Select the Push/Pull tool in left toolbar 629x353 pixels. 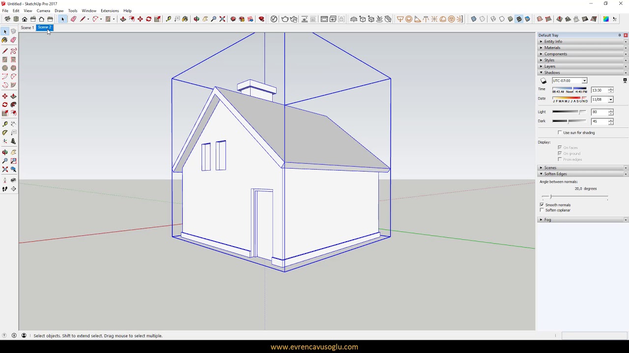[13, 97]
